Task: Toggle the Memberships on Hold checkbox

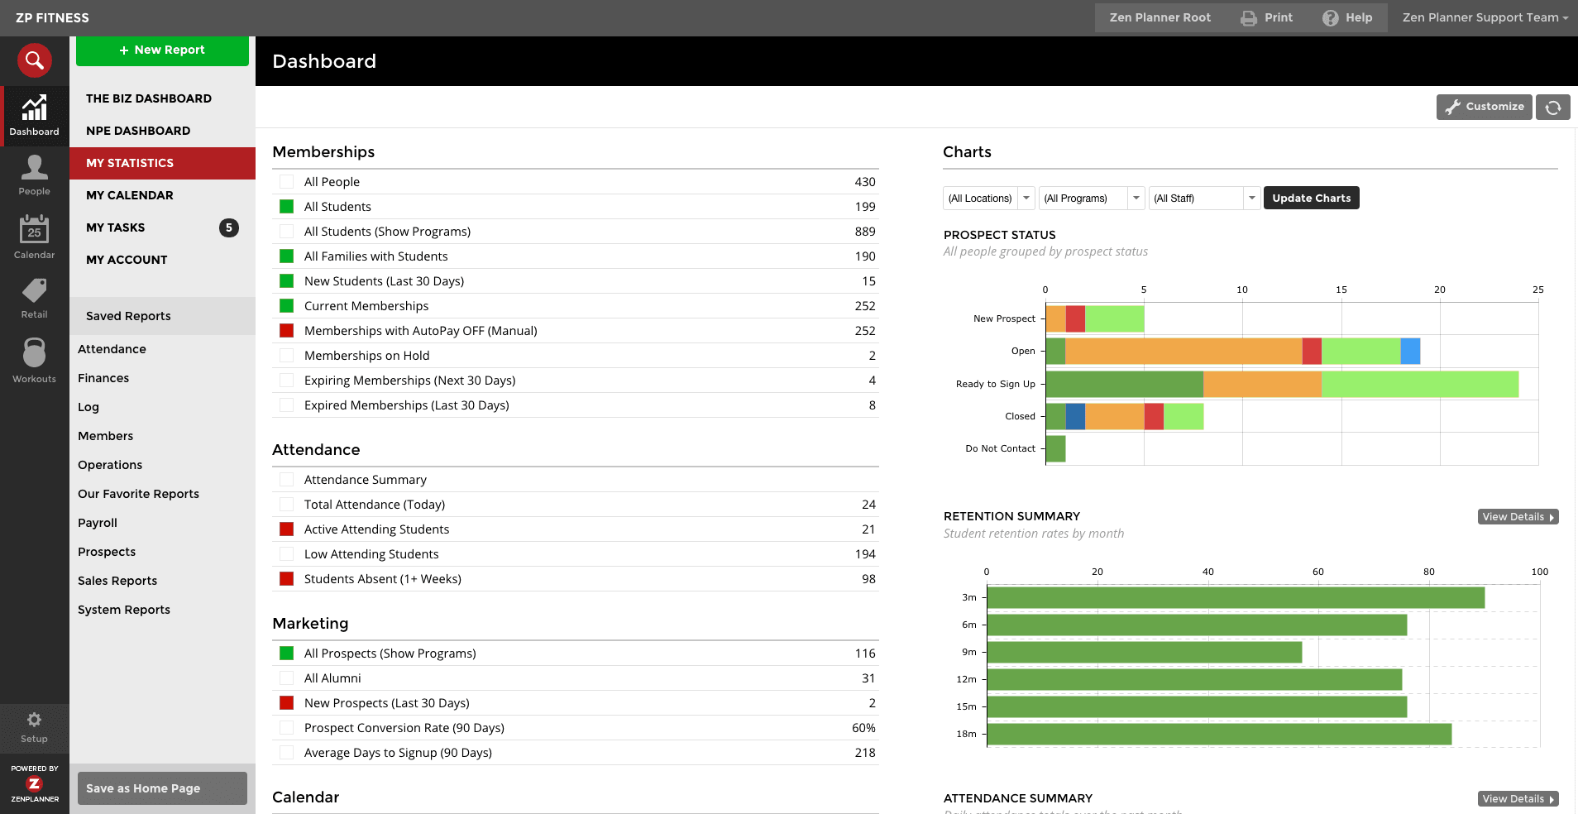Action: pyautogui.click(x=286, y=356)
